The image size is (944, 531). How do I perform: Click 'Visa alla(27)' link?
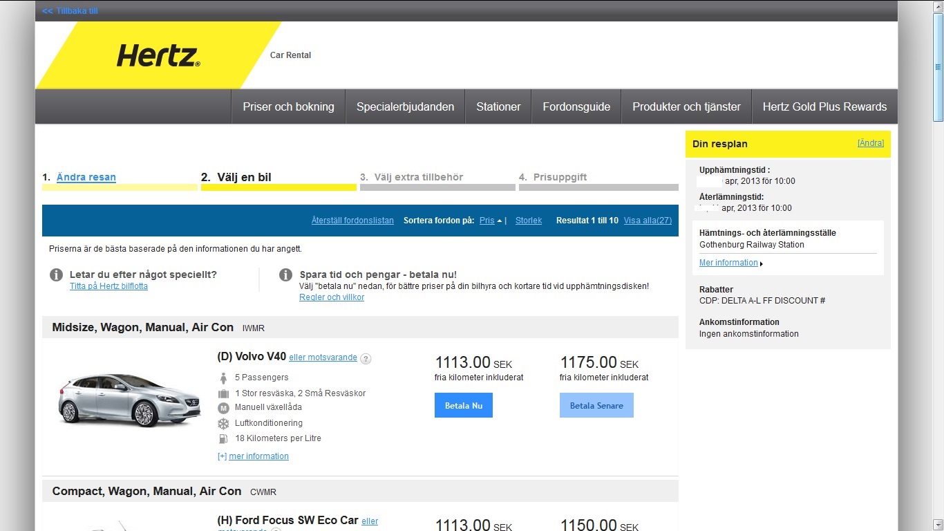(648, 221)
